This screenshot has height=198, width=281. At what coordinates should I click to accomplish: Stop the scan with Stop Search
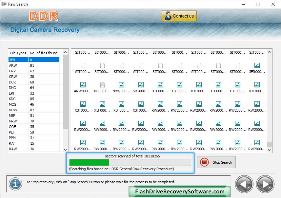[216, 162]
